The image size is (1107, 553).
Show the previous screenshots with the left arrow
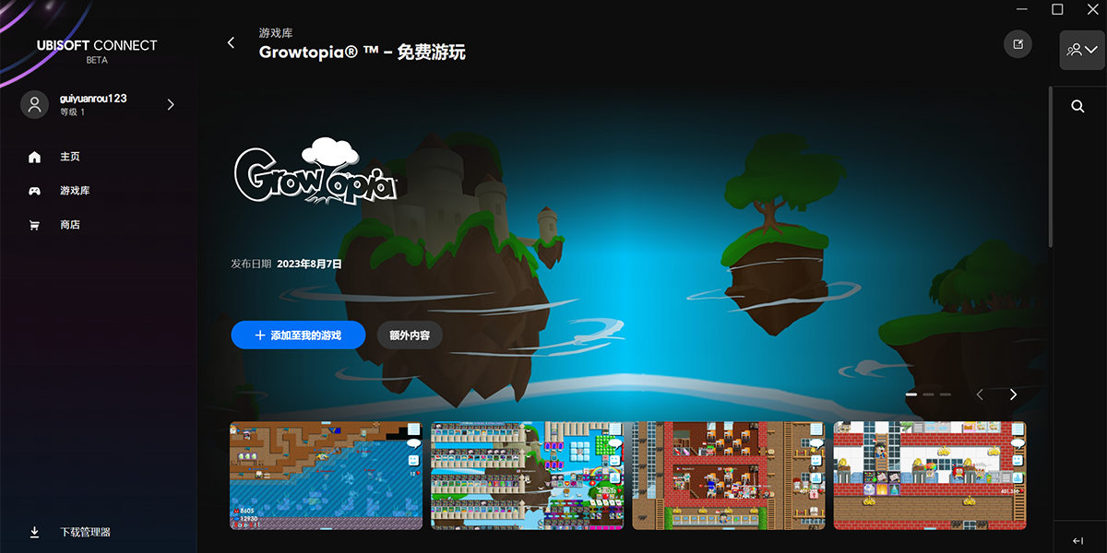point(980,394)
